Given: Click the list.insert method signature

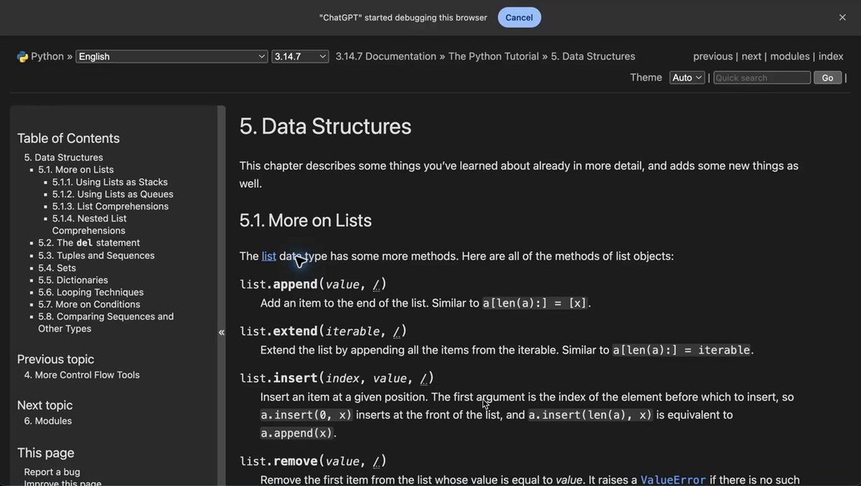Looking at the screenshot, I should click(337, 378).
